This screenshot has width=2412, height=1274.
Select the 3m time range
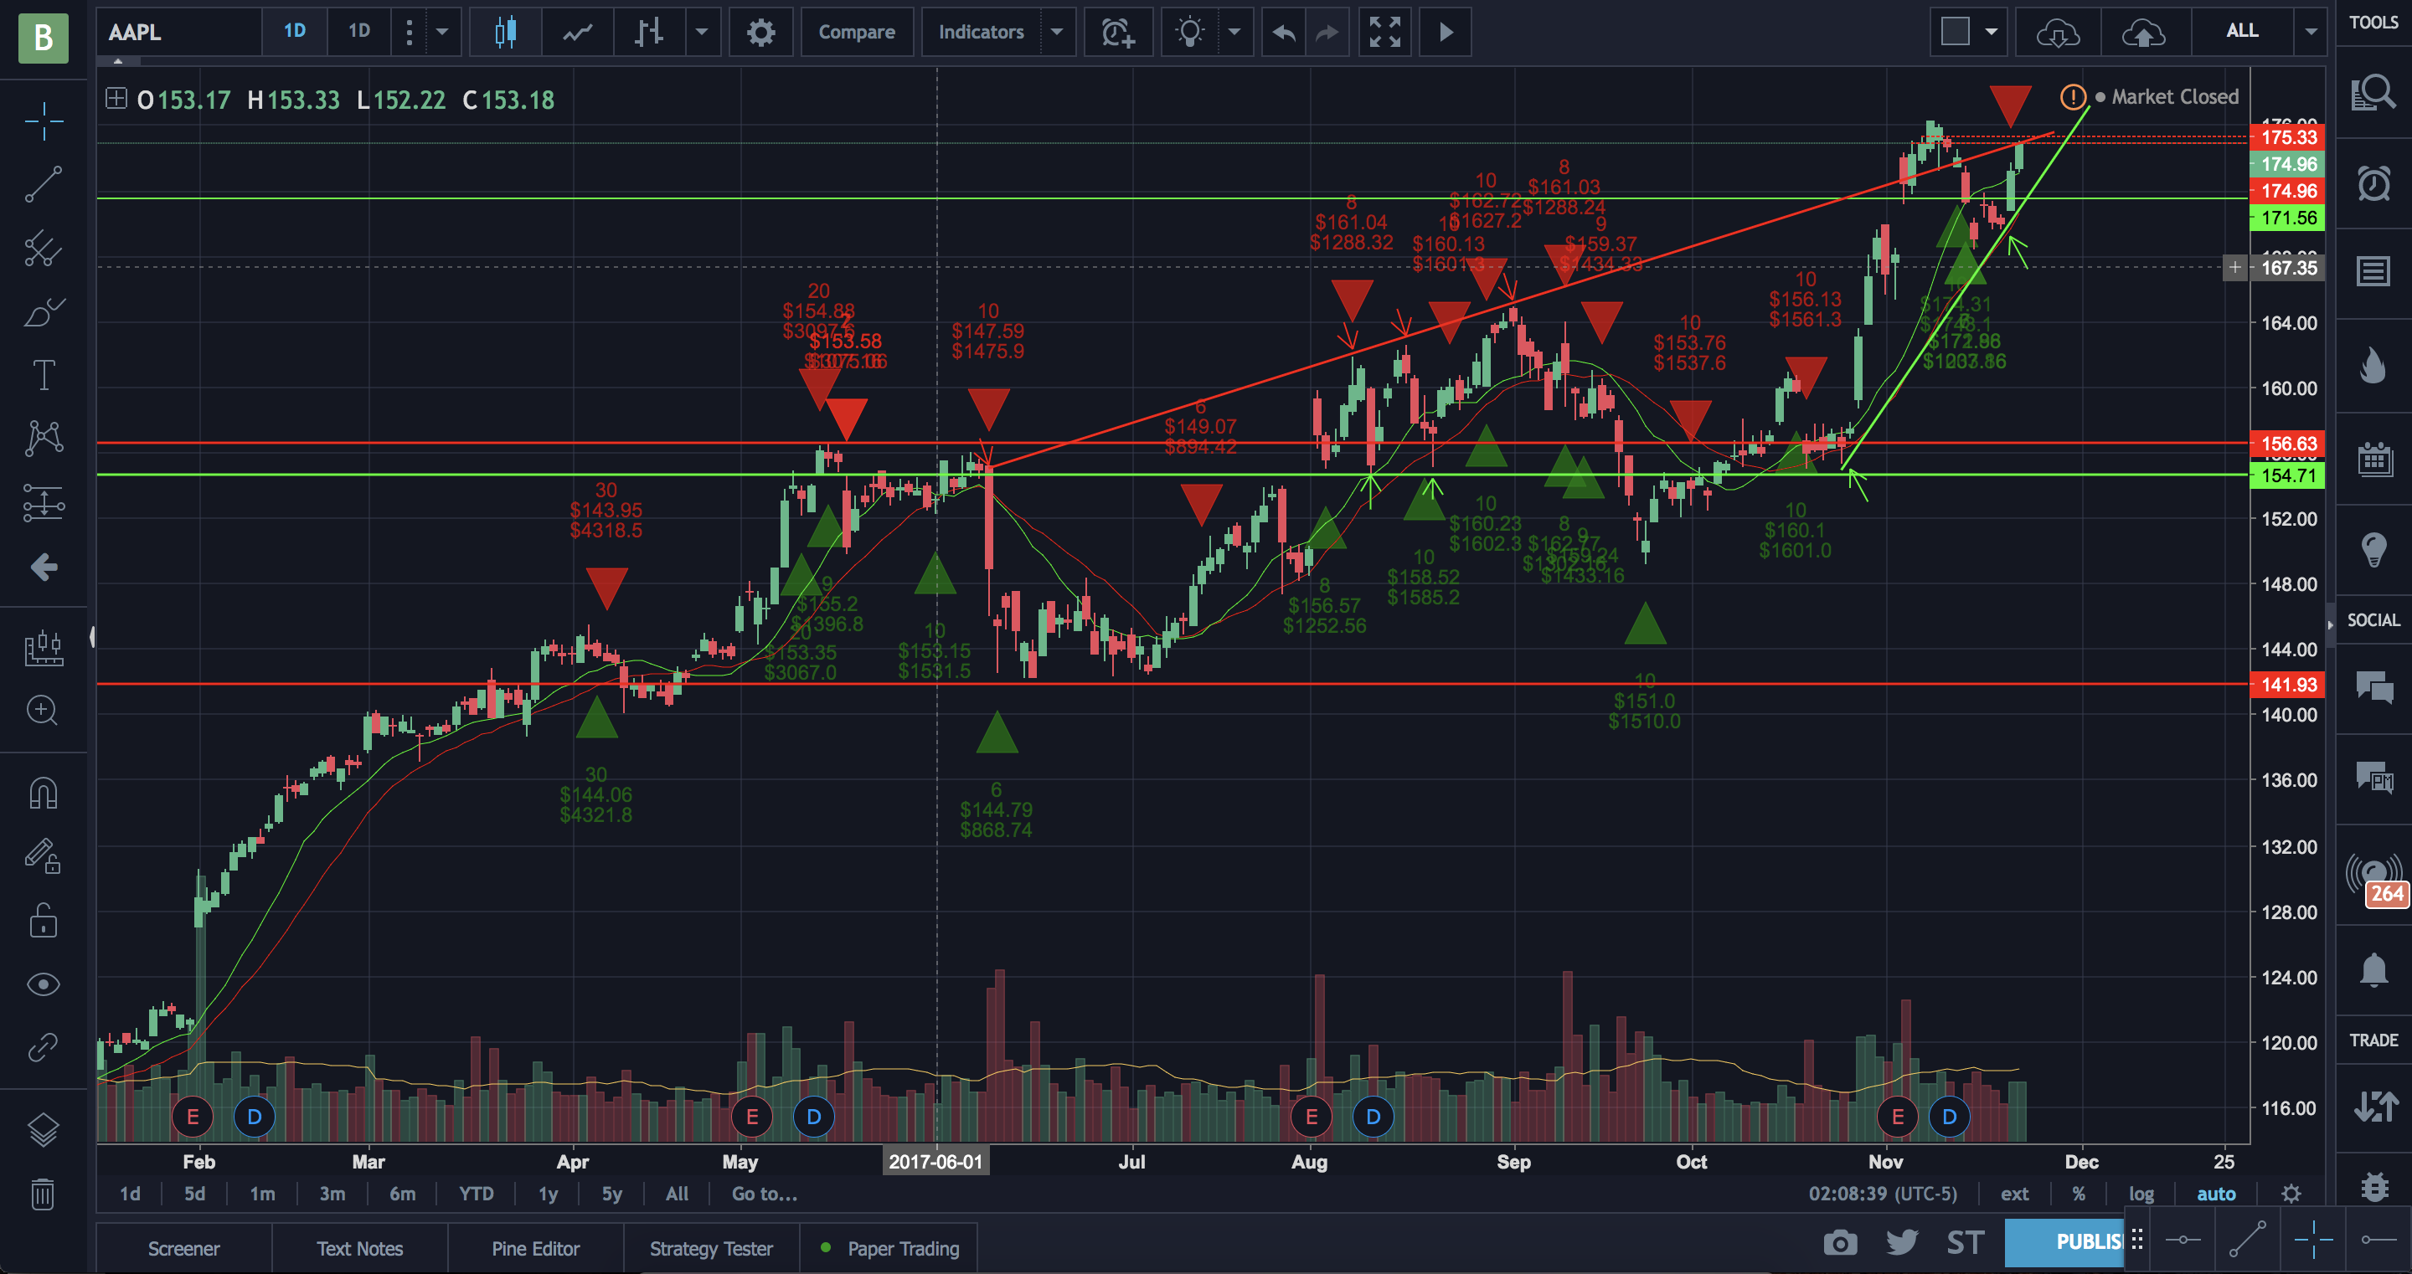(332, 1194)
